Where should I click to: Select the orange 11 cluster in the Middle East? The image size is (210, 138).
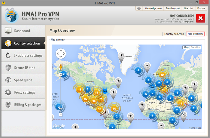tap(181, 103)
